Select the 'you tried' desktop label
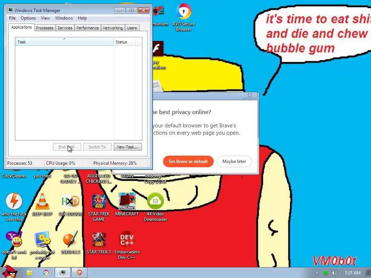The height and width of the screenshot is (278, 371). pyautogui.click(x=42, y=176)
